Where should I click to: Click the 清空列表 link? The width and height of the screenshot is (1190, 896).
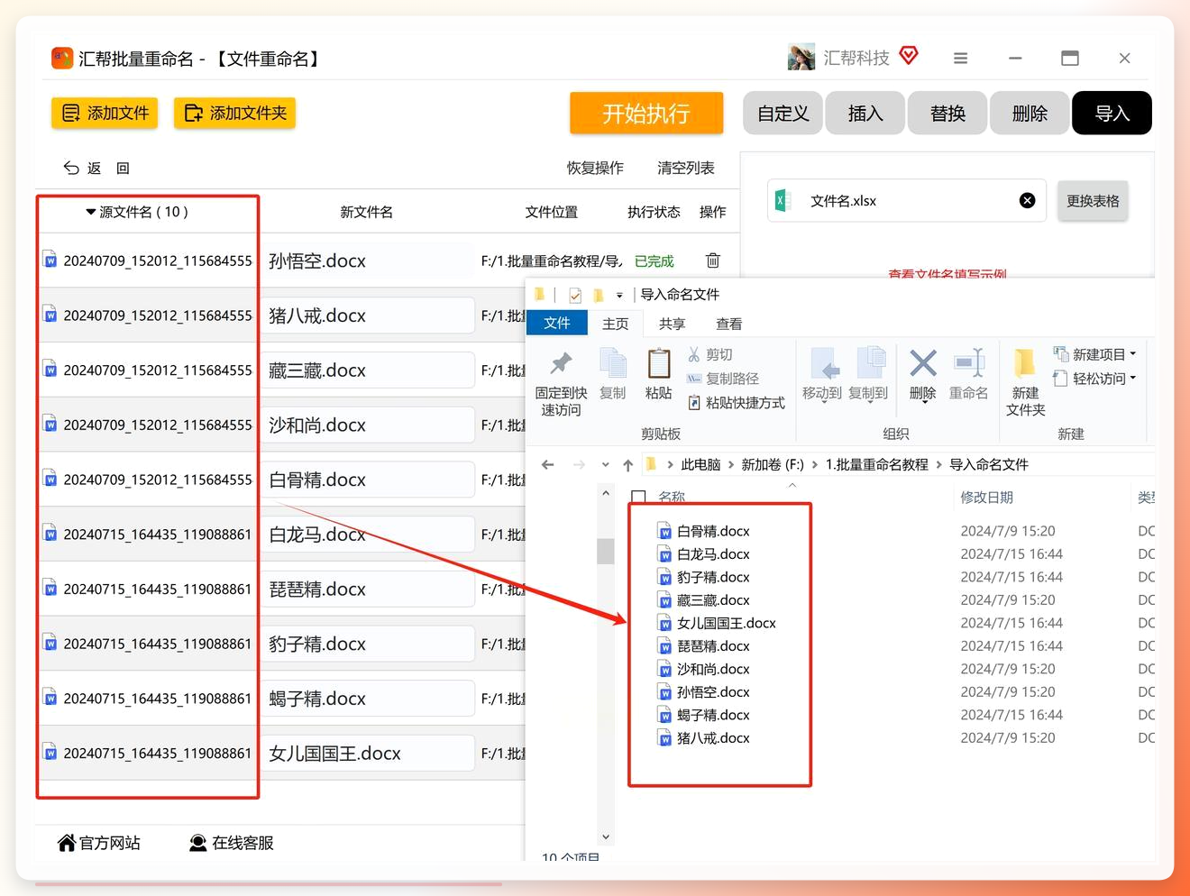(685, 168)
